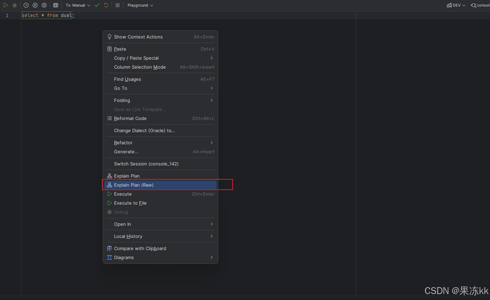Select Find Usages menu entry

(x=160, y=79)
